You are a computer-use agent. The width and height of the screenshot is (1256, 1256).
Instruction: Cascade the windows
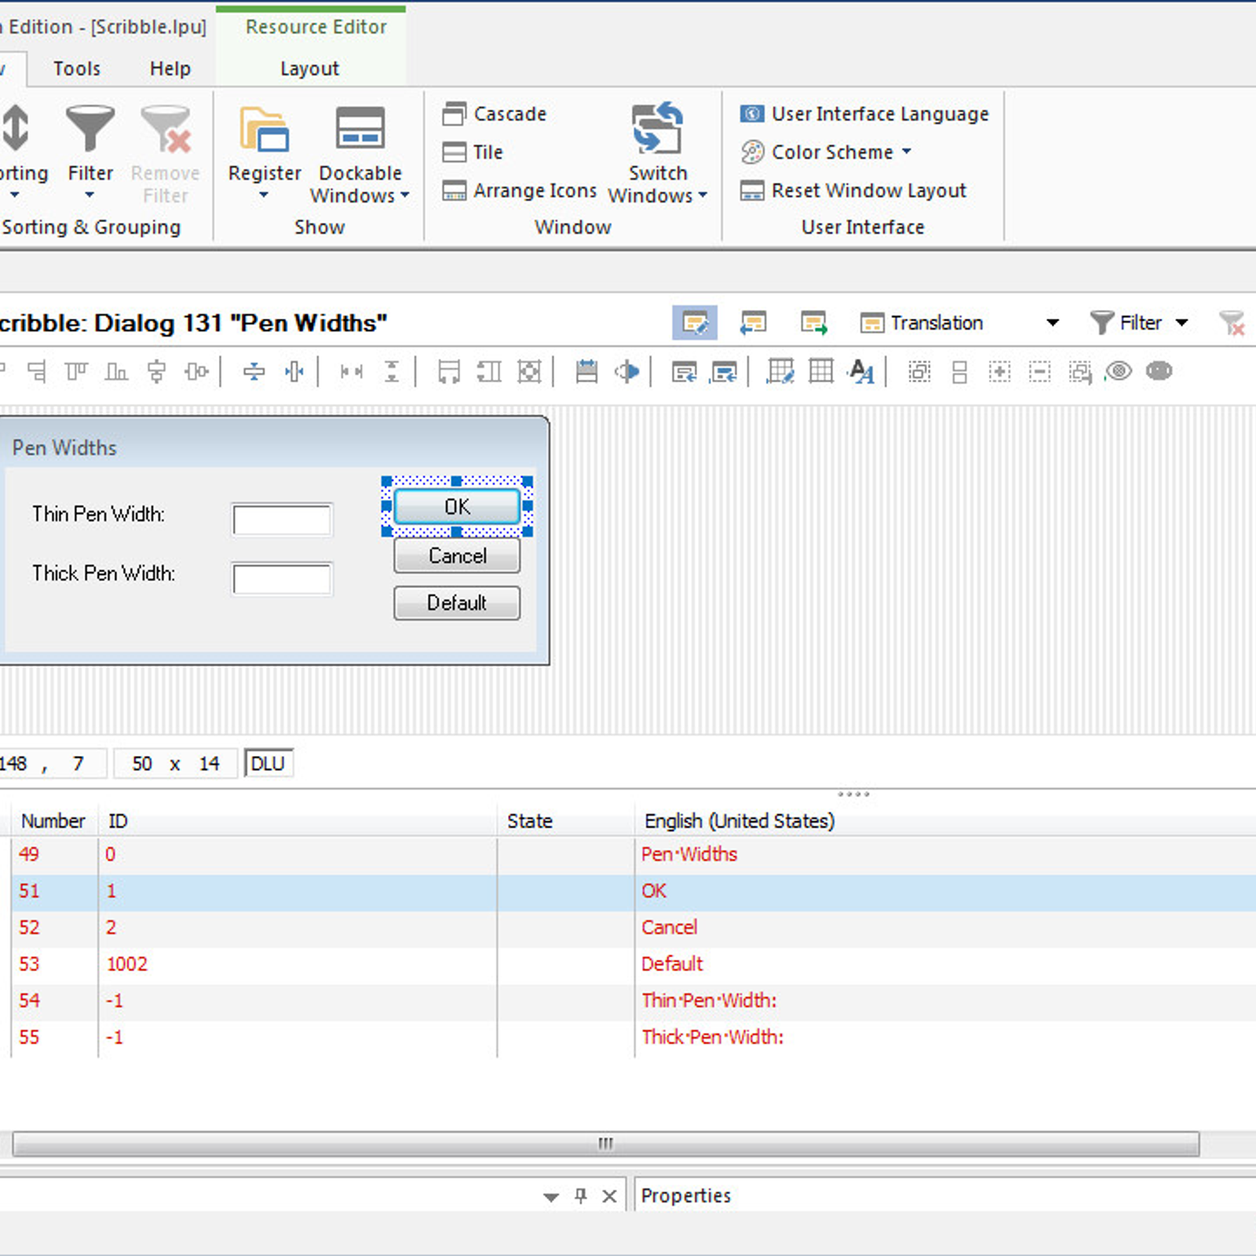click(x=494, y=114)
